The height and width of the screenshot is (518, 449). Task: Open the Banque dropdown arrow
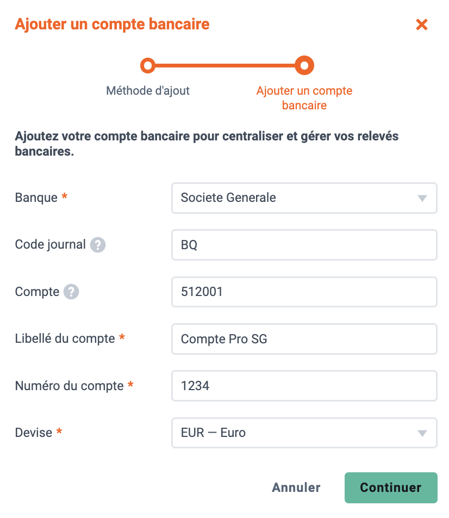pos(422,198)
